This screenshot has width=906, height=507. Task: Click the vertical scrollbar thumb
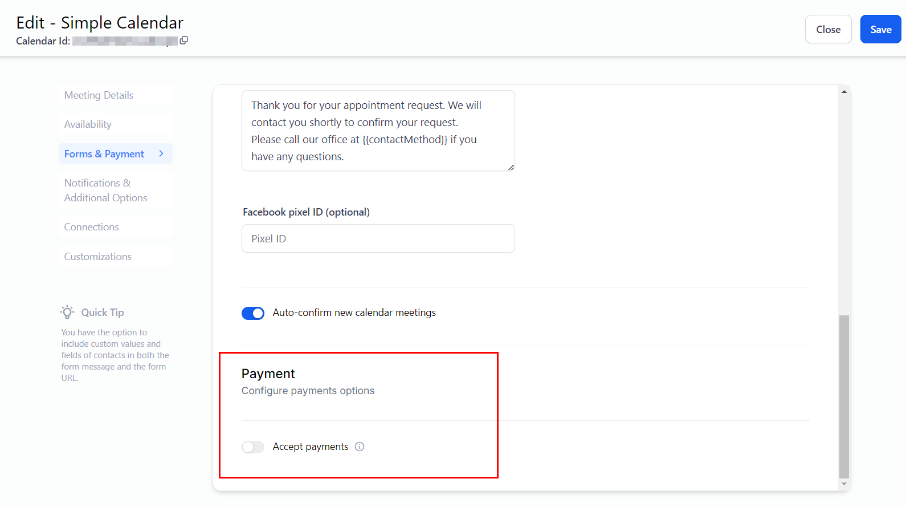pyautogui.click(x=844, y=396)
